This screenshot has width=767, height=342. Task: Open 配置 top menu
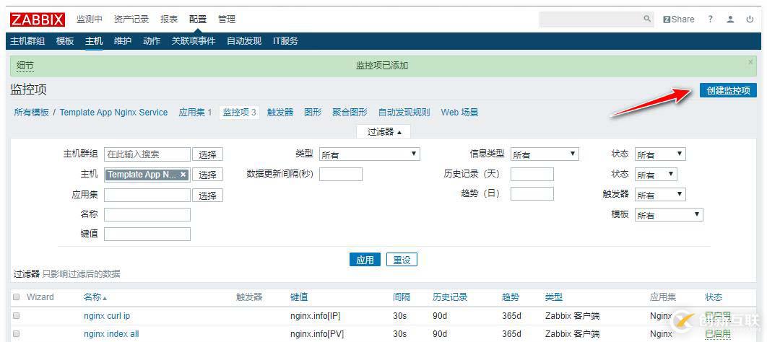coord(198,19)
